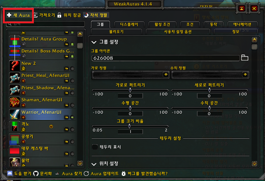Click yellow arrow icon on 공생기 row
Viewport: 265px width, 181px height.
coord(66,142)
